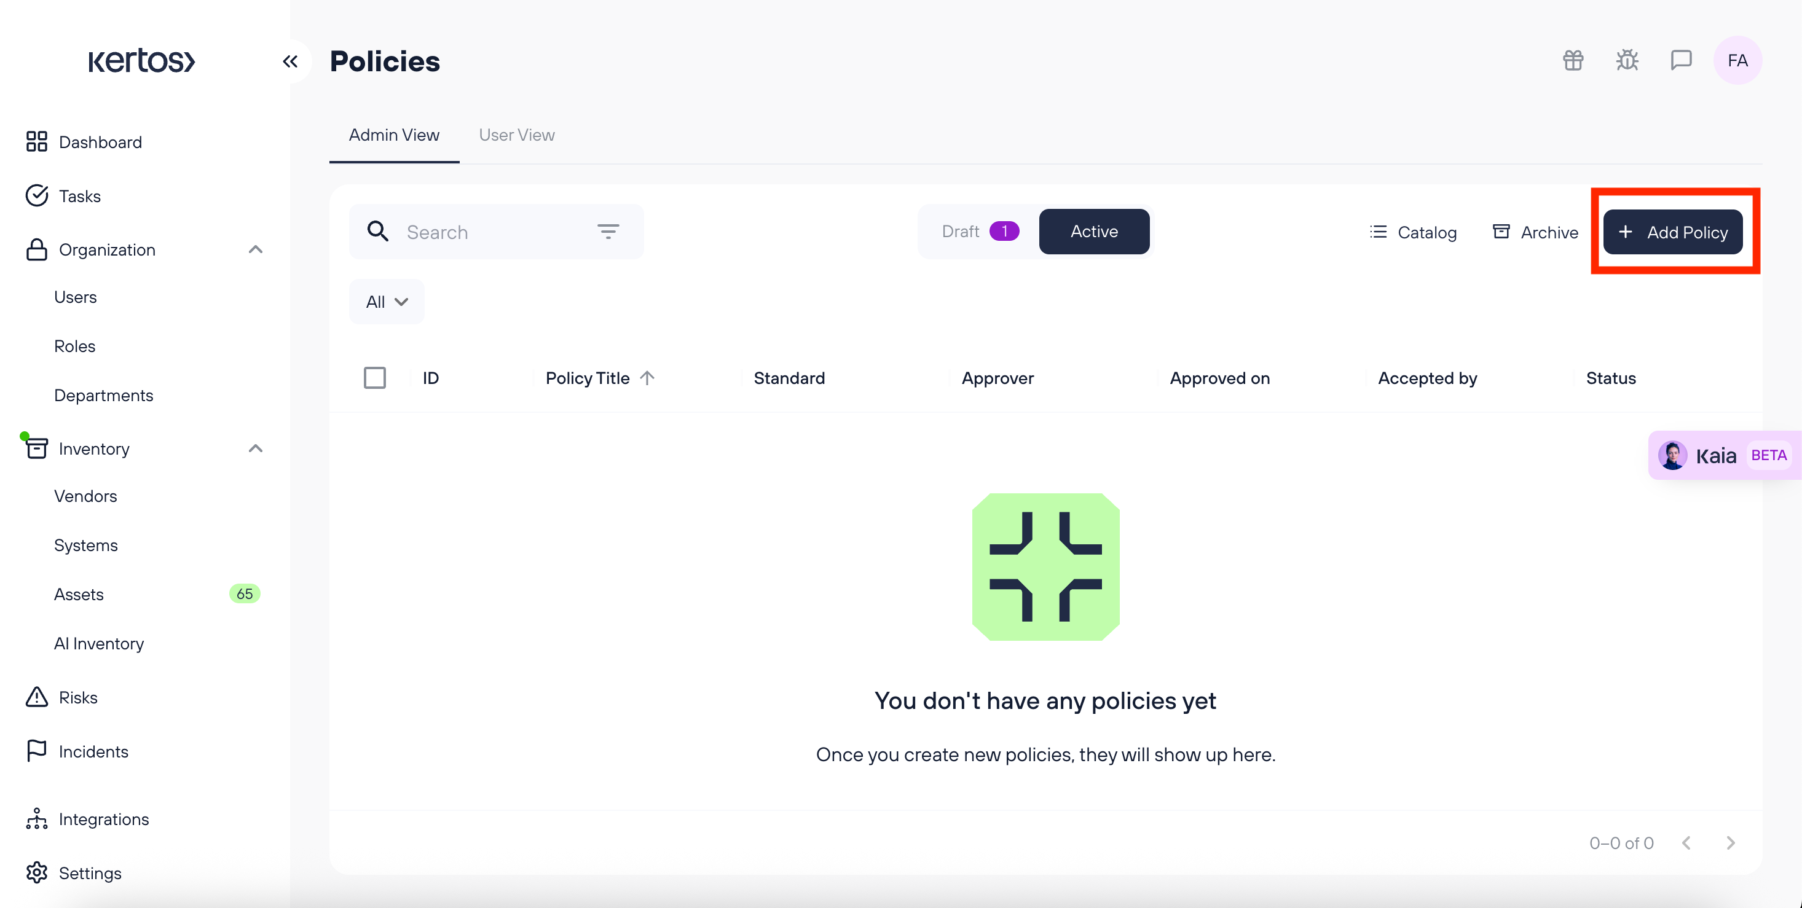Viewport: 1802px width, 908px height.
Task: Click the Draft count badge 1
Action: coord(1004,232)
